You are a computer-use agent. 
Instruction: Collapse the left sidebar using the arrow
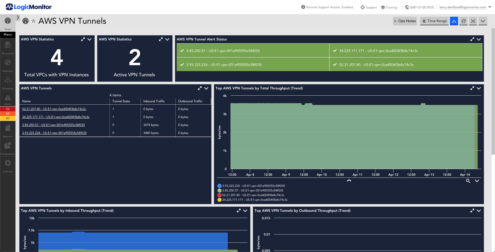[x=18, y=18]
